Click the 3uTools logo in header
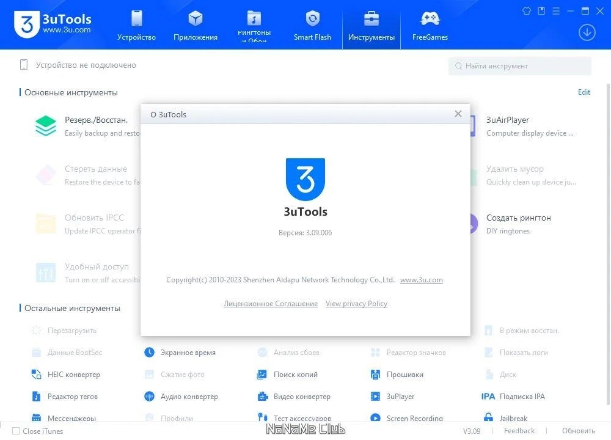 (53, 23)
